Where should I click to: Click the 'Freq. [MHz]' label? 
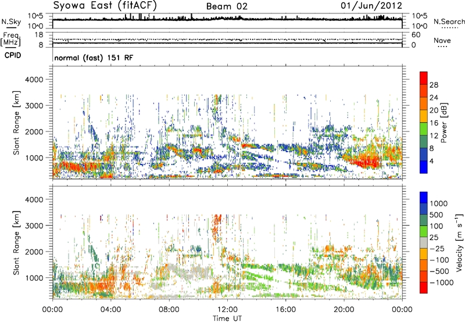(x=10, y=39)
